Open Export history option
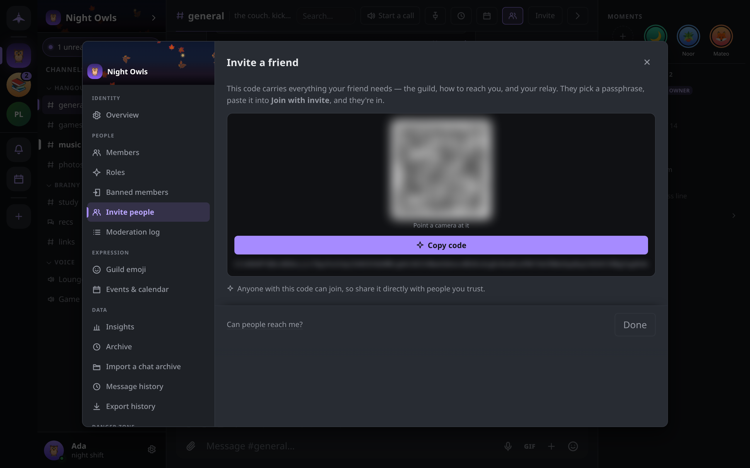The height and width of the screenshot is (468, 750). (x=148, y=406)
